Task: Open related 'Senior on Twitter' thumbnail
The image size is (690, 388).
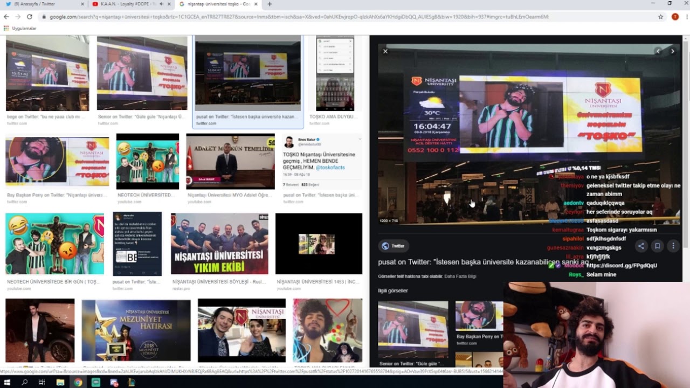Action: [413, 330]
